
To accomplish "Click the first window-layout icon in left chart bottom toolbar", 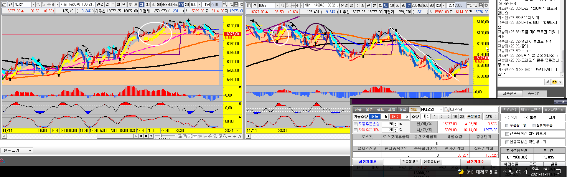I will click(x=179, y=136).
